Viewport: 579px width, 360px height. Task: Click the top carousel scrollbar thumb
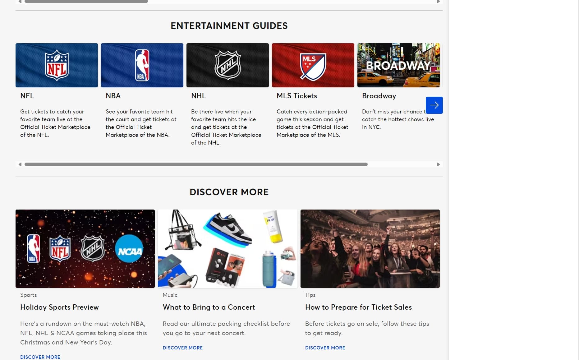tap(86, 1)
